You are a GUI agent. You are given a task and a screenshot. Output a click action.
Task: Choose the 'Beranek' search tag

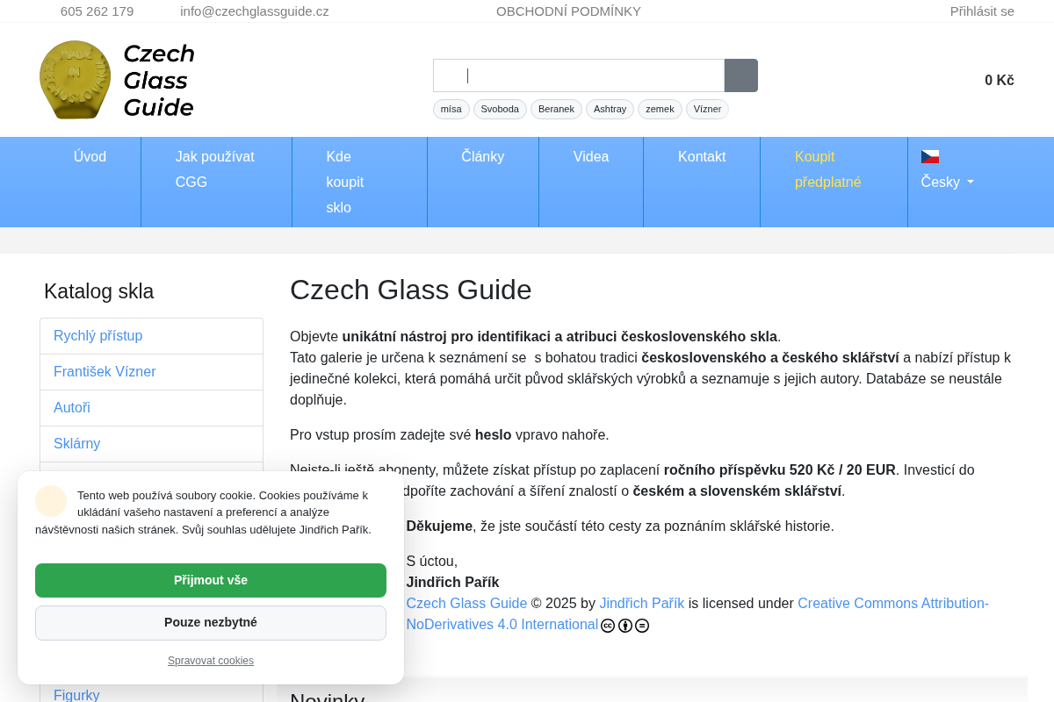(x=556, y=109)
